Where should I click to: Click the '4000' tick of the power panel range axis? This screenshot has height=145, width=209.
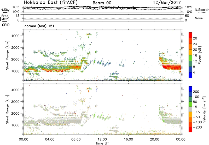click(x=15, y=36)
